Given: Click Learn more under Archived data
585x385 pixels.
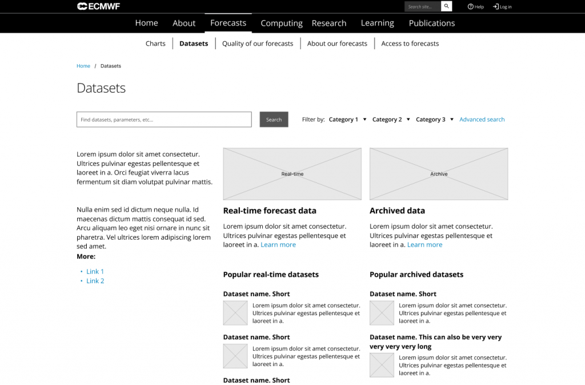Looking at the screenshot, I should [424, 244].
